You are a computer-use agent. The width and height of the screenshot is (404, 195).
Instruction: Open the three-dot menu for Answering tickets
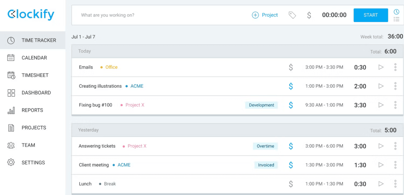pos(395,146)
